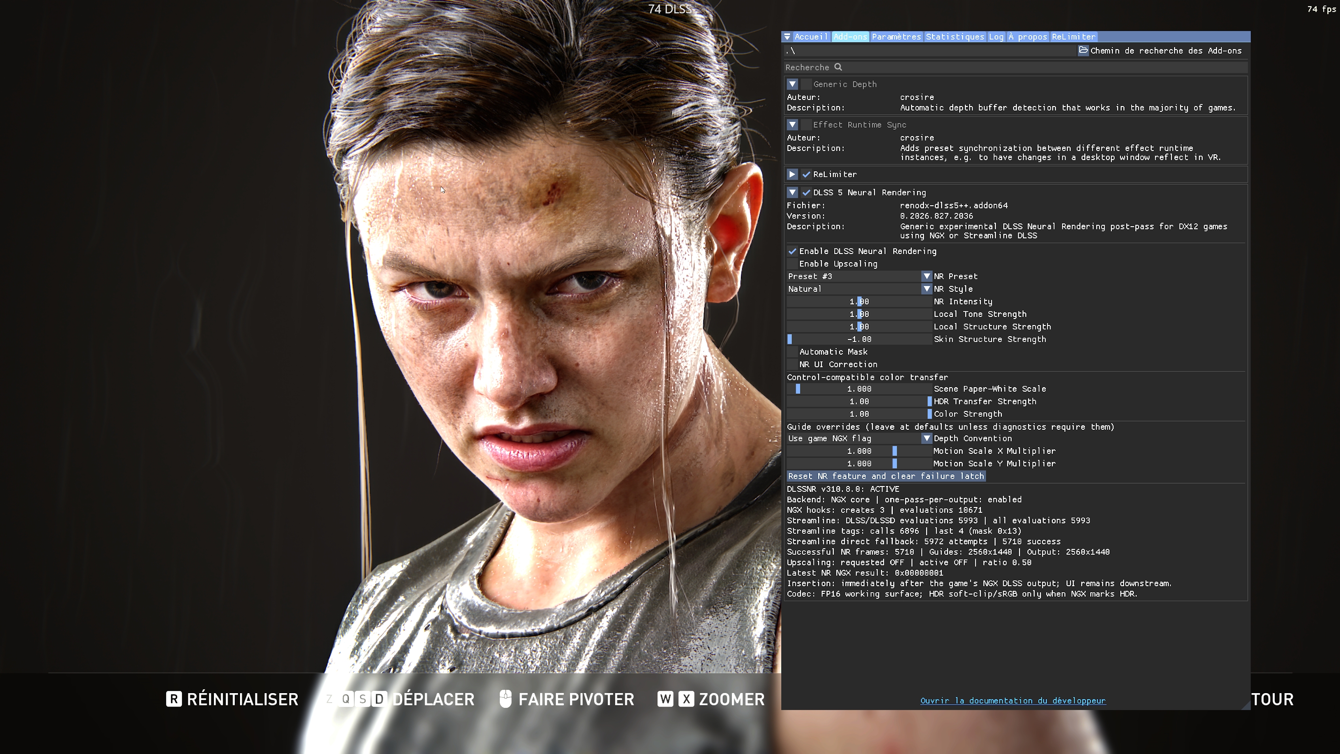1340x754 pixels.
Task: Uncheck the DLSS 5 Neural Rendering add-on checkbox
Action: click(806, 193)
